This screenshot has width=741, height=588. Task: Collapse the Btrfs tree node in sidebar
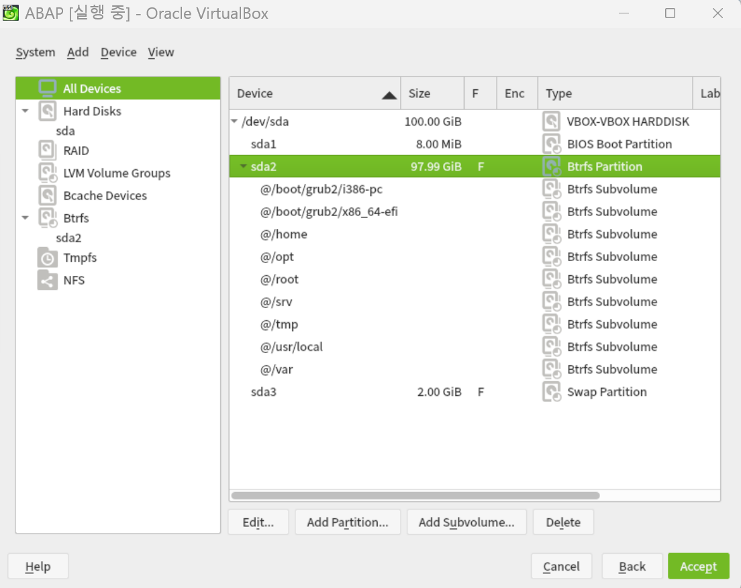[x=25, y=218]
